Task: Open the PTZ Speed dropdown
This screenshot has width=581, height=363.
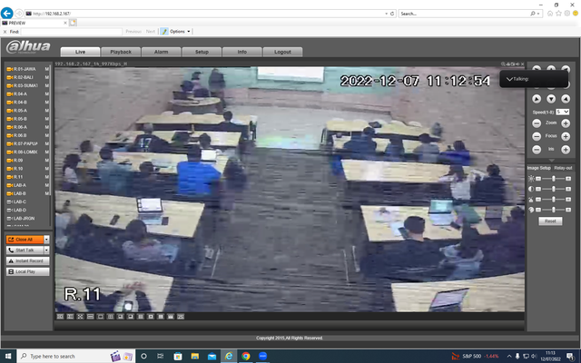Action: [x=562, y=112]
